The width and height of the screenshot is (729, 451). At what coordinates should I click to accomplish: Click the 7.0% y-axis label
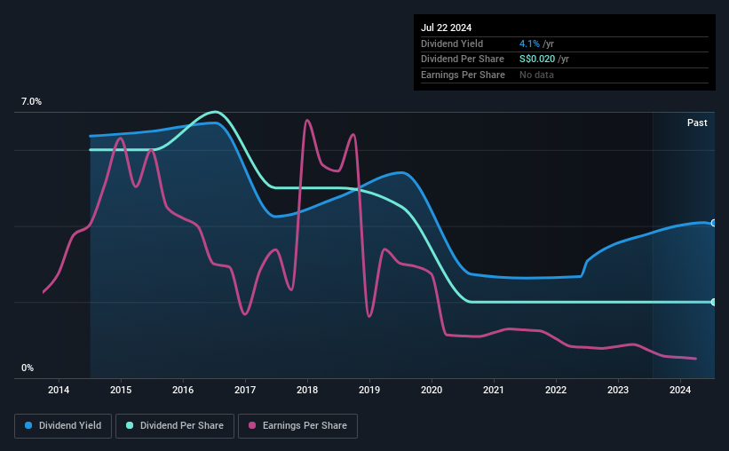point(31,101)
